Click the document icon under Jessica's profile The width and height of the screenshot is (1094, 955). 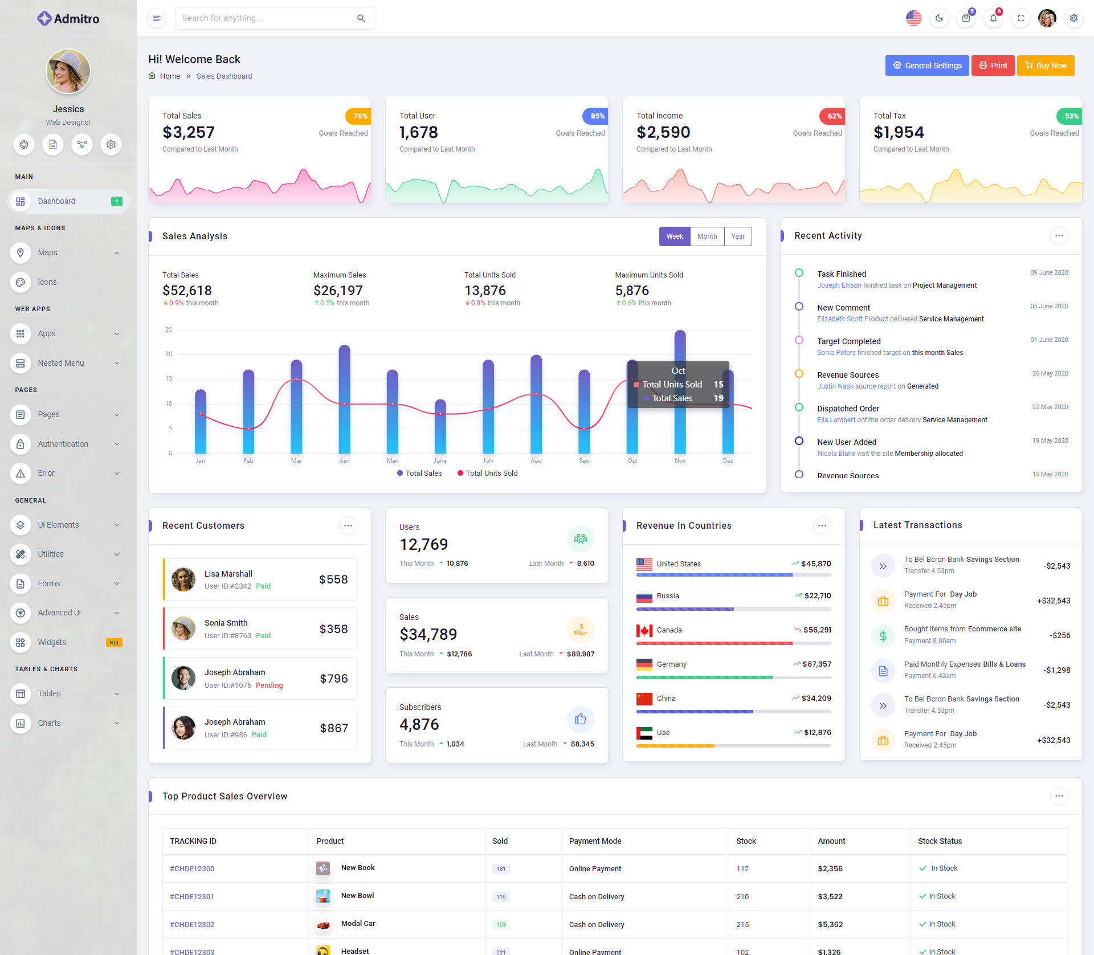(53, 145)
